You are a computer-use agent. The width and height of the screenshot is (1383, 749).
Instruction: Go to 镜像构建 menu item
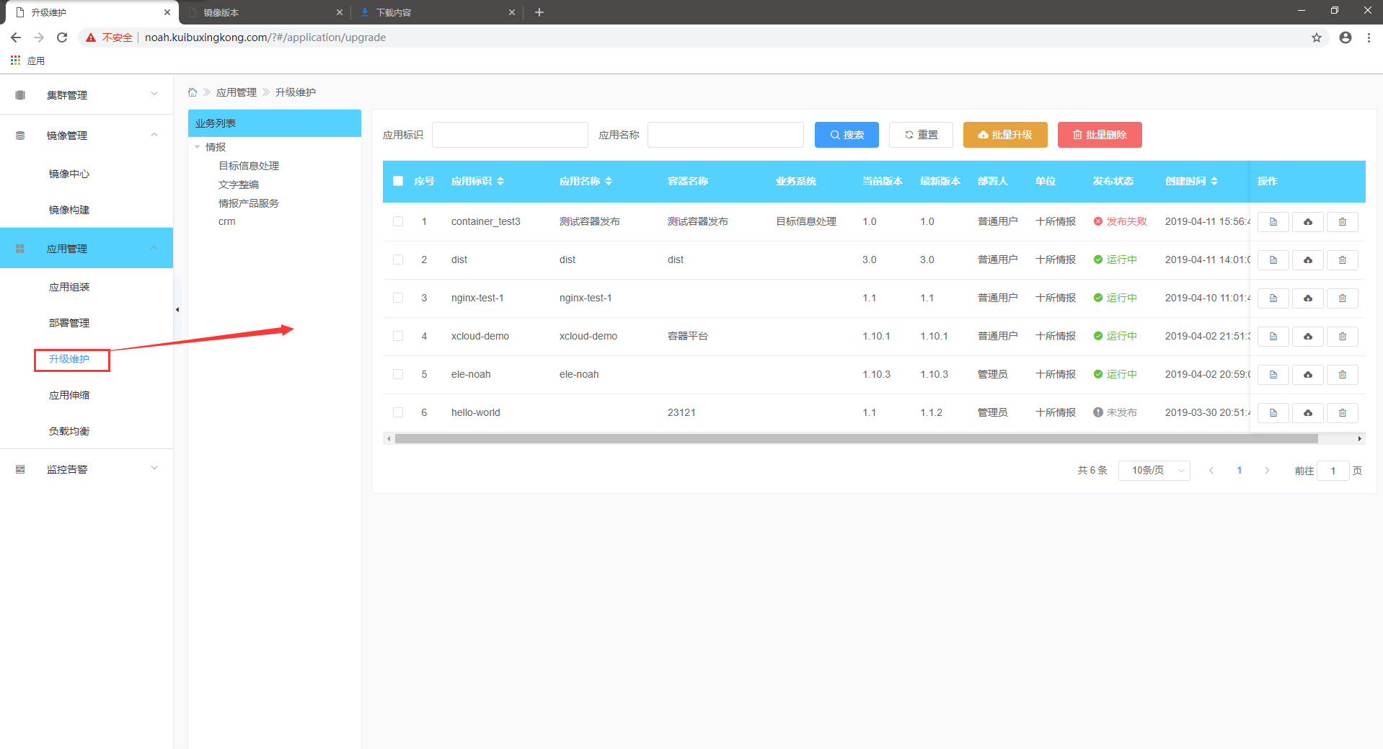[x=69, y=210]
